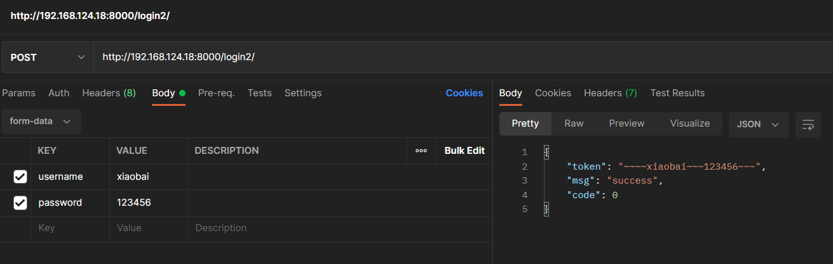The width and height of the screenshot is (833, 264).
Task: Uncheck the username row checkbox
Action: (20, 177)
